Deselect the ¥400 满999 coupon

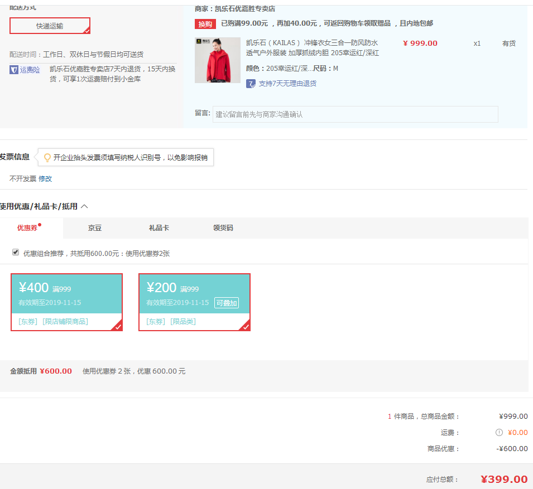[x=66, y=302]
